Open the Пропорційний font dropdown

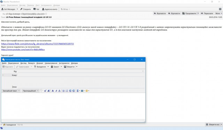click(x=30, y=91)
